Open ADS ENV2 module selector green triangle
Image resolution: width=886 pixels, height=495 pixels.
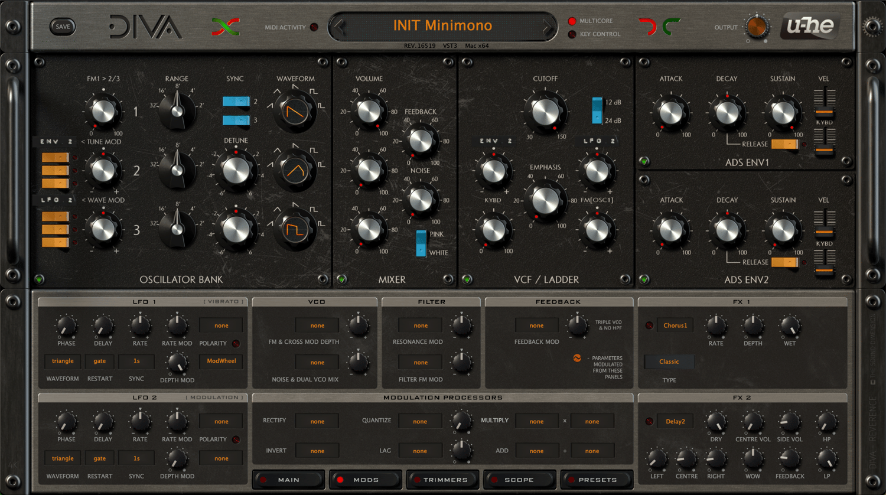click(x=644, y=279)
